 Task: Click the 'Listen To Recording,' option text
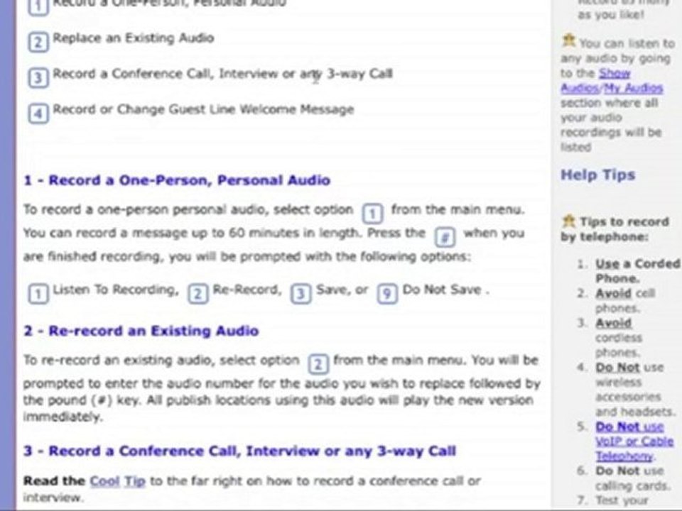click(116, 290)
